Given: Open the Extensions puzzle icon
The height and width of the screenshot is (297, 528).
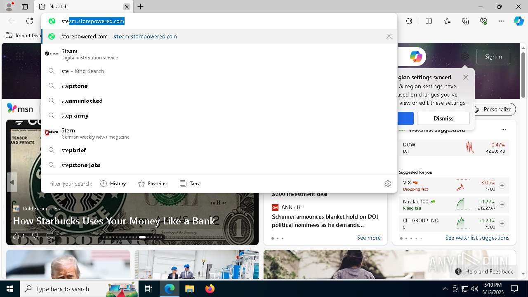Looking at the screenshot, I should click(409, 21).
